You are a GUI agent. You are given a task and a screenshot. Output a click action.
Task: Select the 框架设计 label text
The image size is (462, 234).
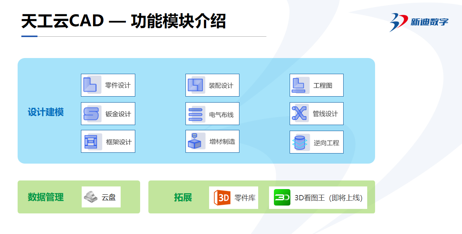(x=119, y=142)
